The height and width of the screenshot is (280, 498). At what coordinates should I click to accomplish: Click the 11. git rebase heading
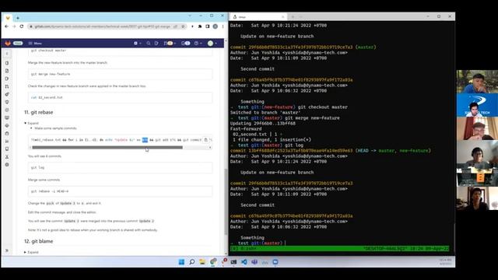[38, 112]
